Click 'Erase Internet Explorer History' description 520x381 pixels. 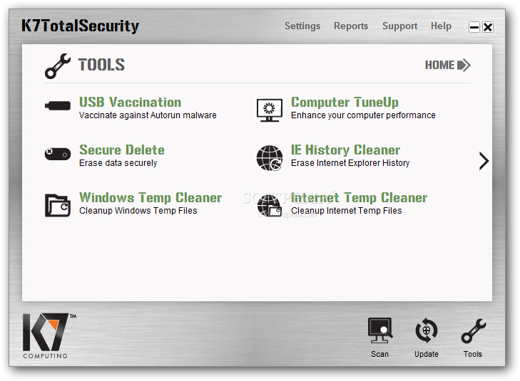(350, 163)
